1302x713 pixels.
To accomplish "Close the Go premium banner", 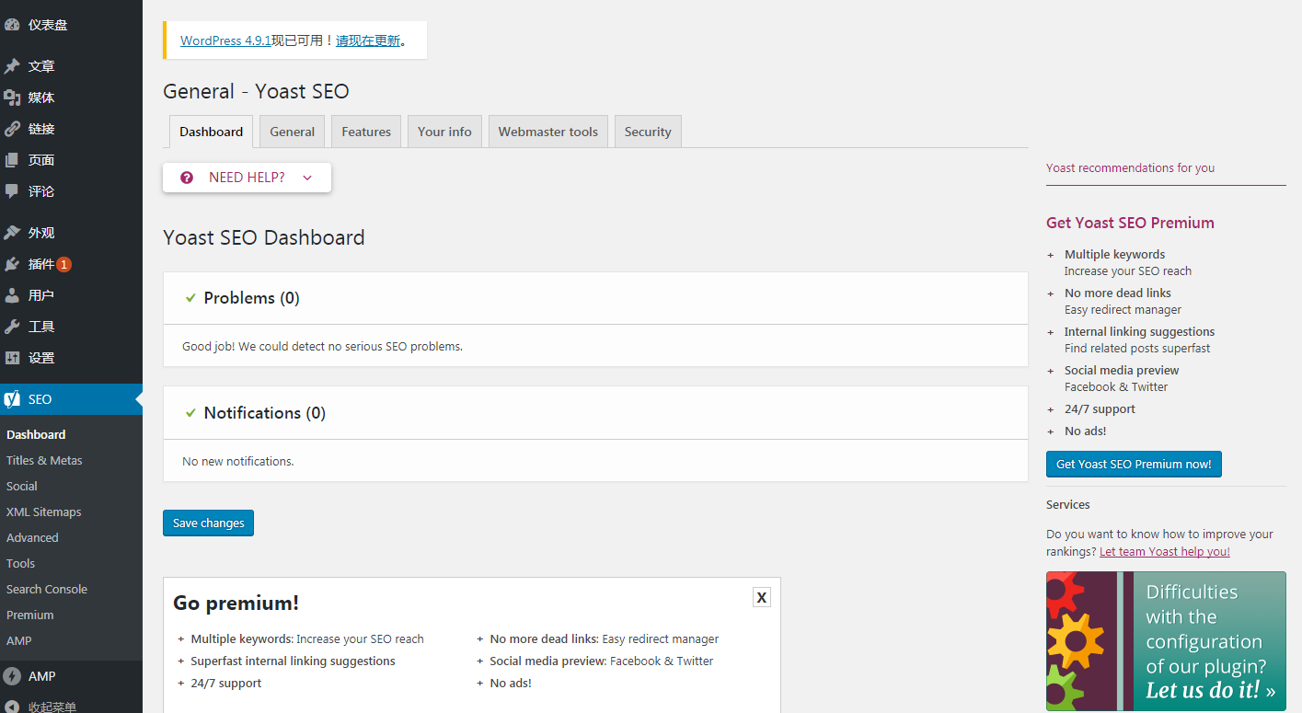I will tap(762, 597).
